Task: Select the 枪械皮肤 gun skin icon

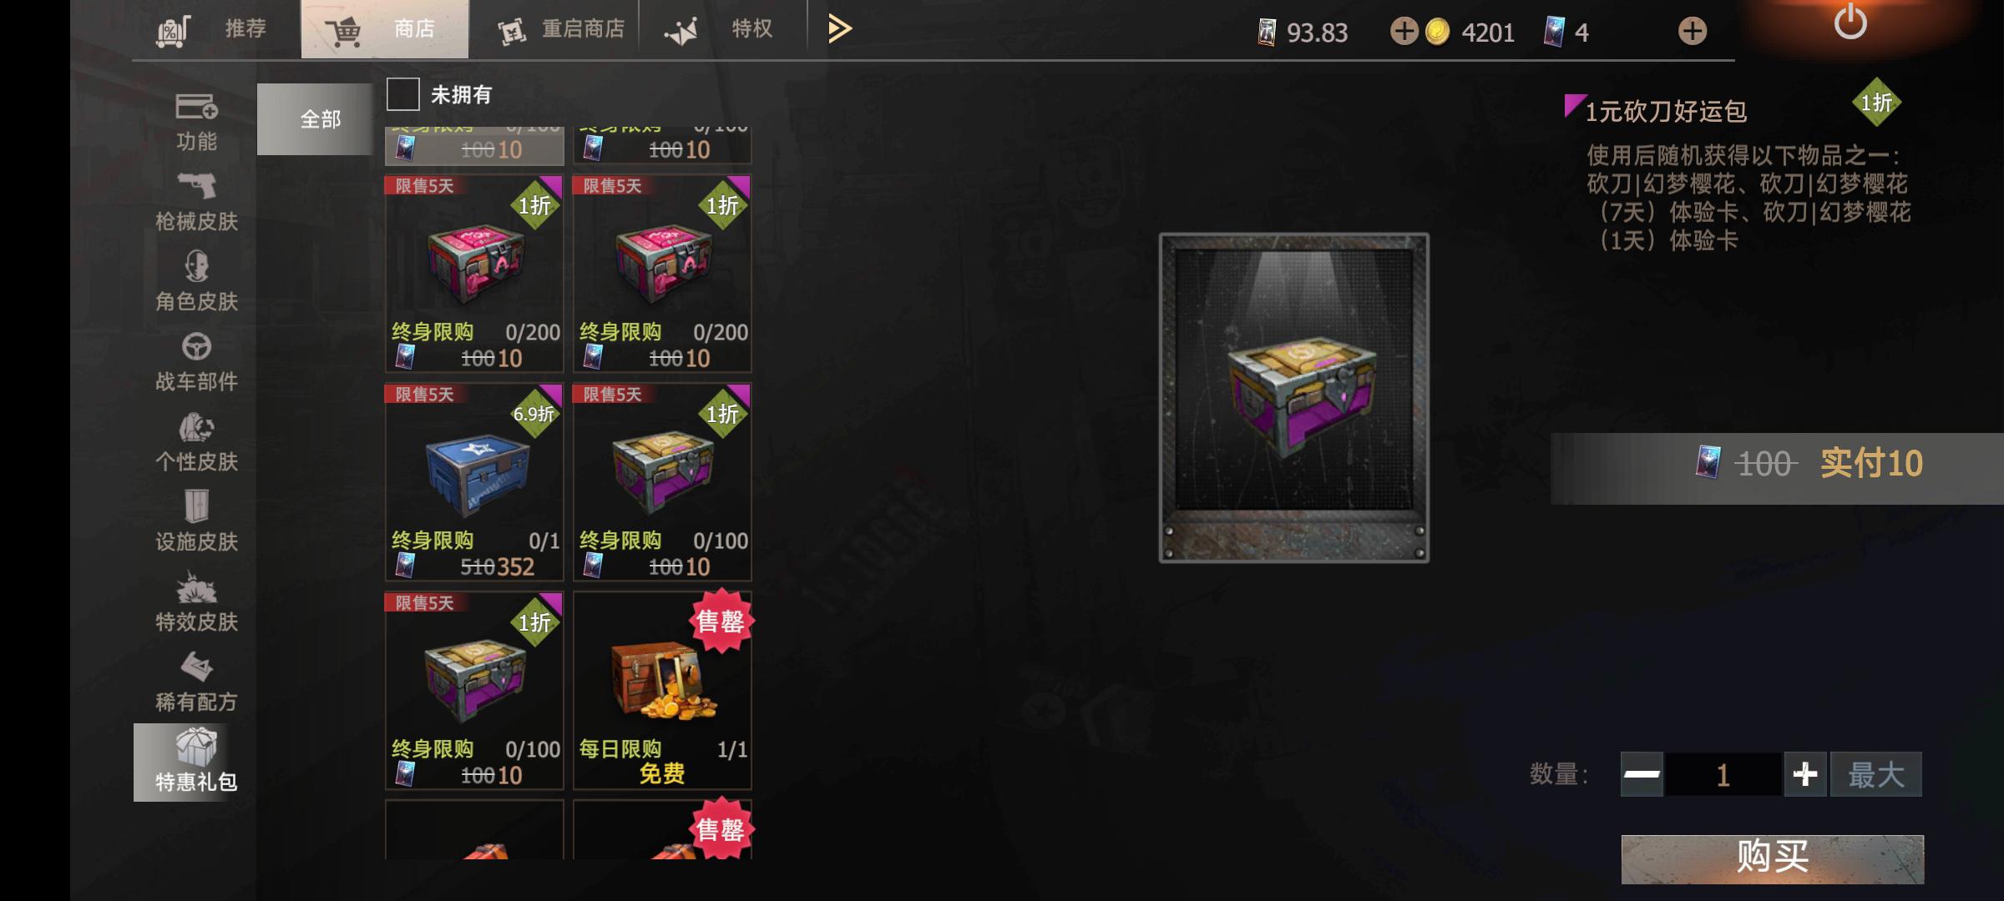Action: tap(196, 187)
